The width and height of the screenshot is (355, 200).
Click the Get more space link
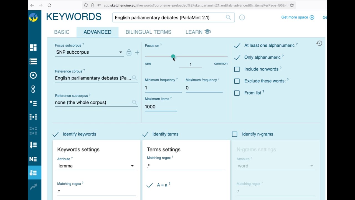click(x=298, y=17)
